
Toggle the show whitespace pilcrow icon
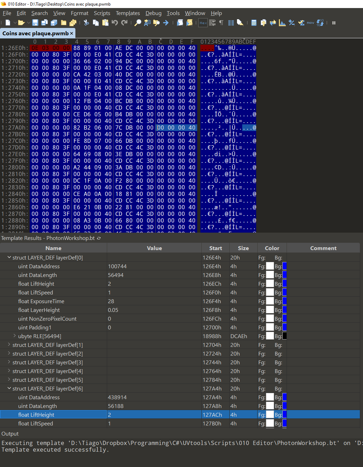coord(222,23)
